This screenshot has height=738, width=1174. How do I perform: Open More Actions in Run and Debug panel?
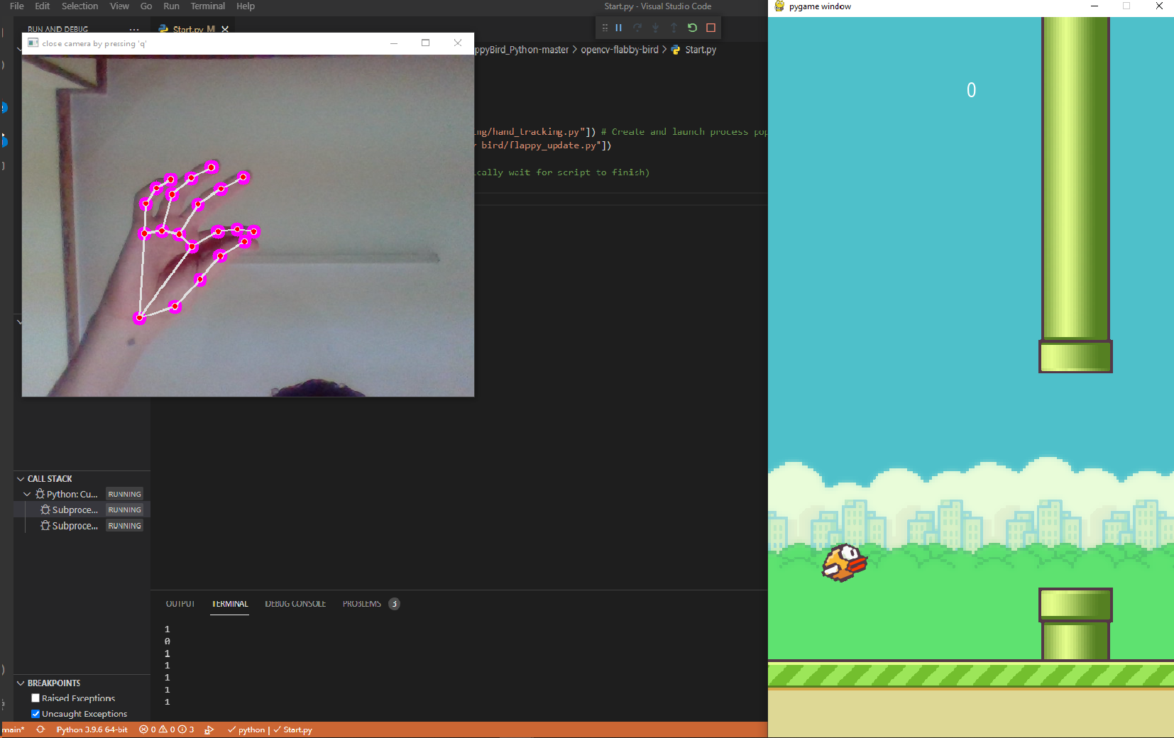pyautogui.click(x=133, y=30)
